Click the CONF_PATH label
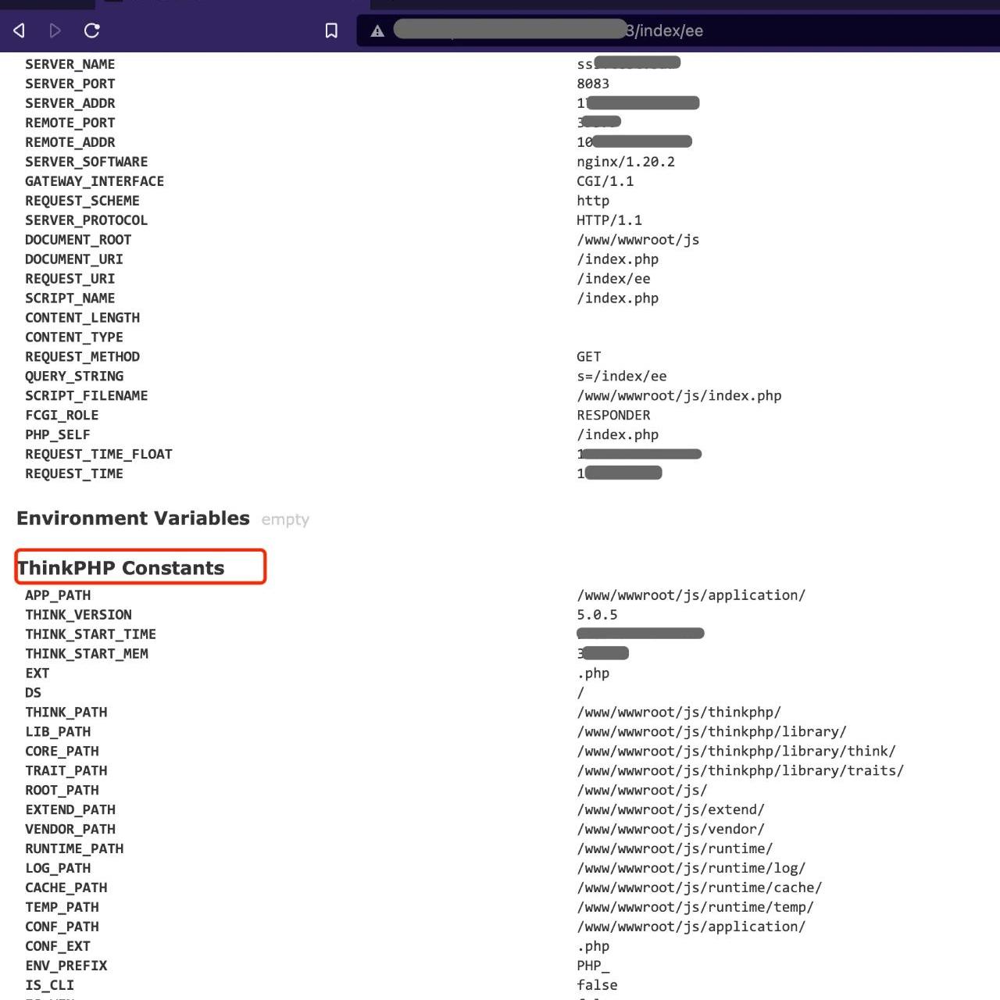Screen dimensions: 1000x1000 point(62,927)
